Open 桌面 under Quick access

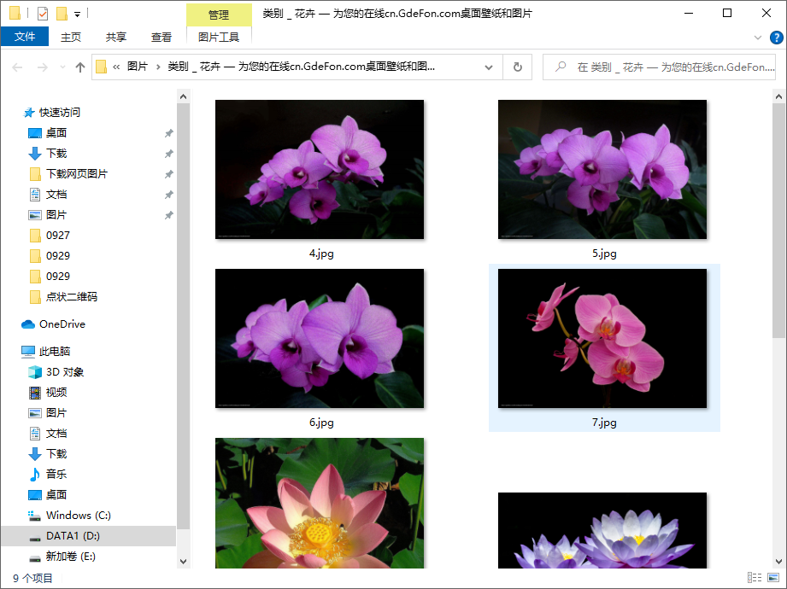[56, 133]
